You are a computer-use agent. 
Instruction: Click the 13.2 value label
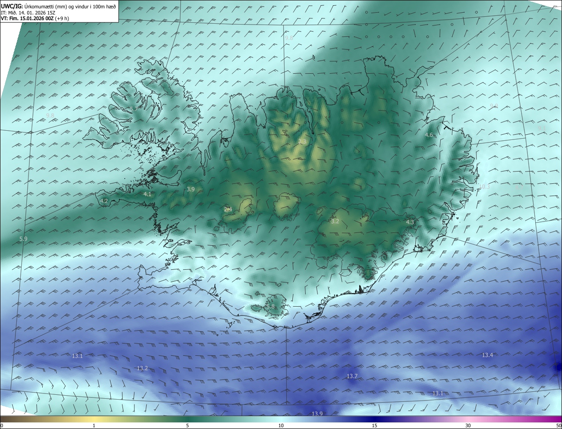[x=142, y=368]
